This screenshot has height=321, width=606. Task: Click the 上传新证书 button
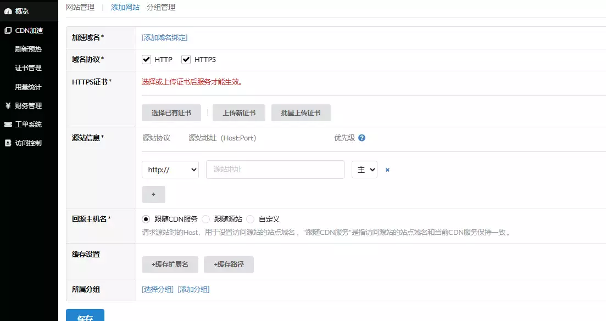click(238, 112)
